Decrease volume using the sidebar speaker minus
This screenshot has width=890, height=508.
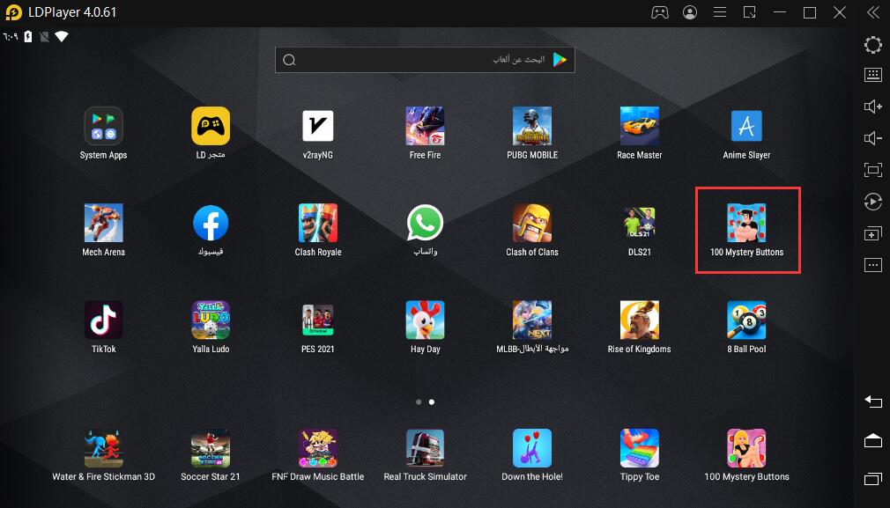873,138
